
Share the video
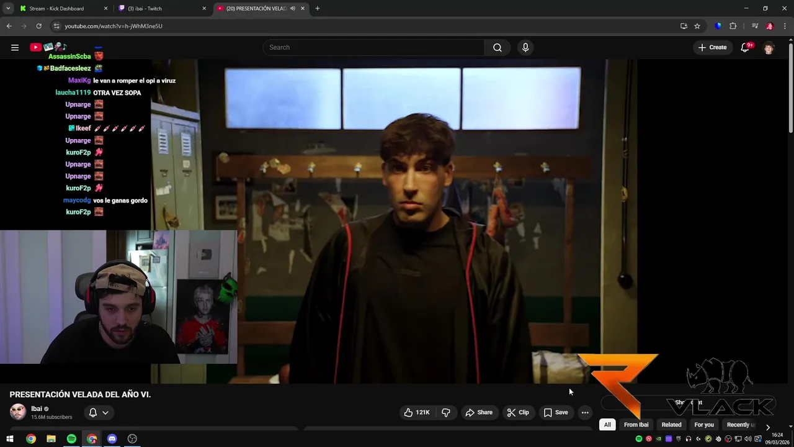click(479, 412)
